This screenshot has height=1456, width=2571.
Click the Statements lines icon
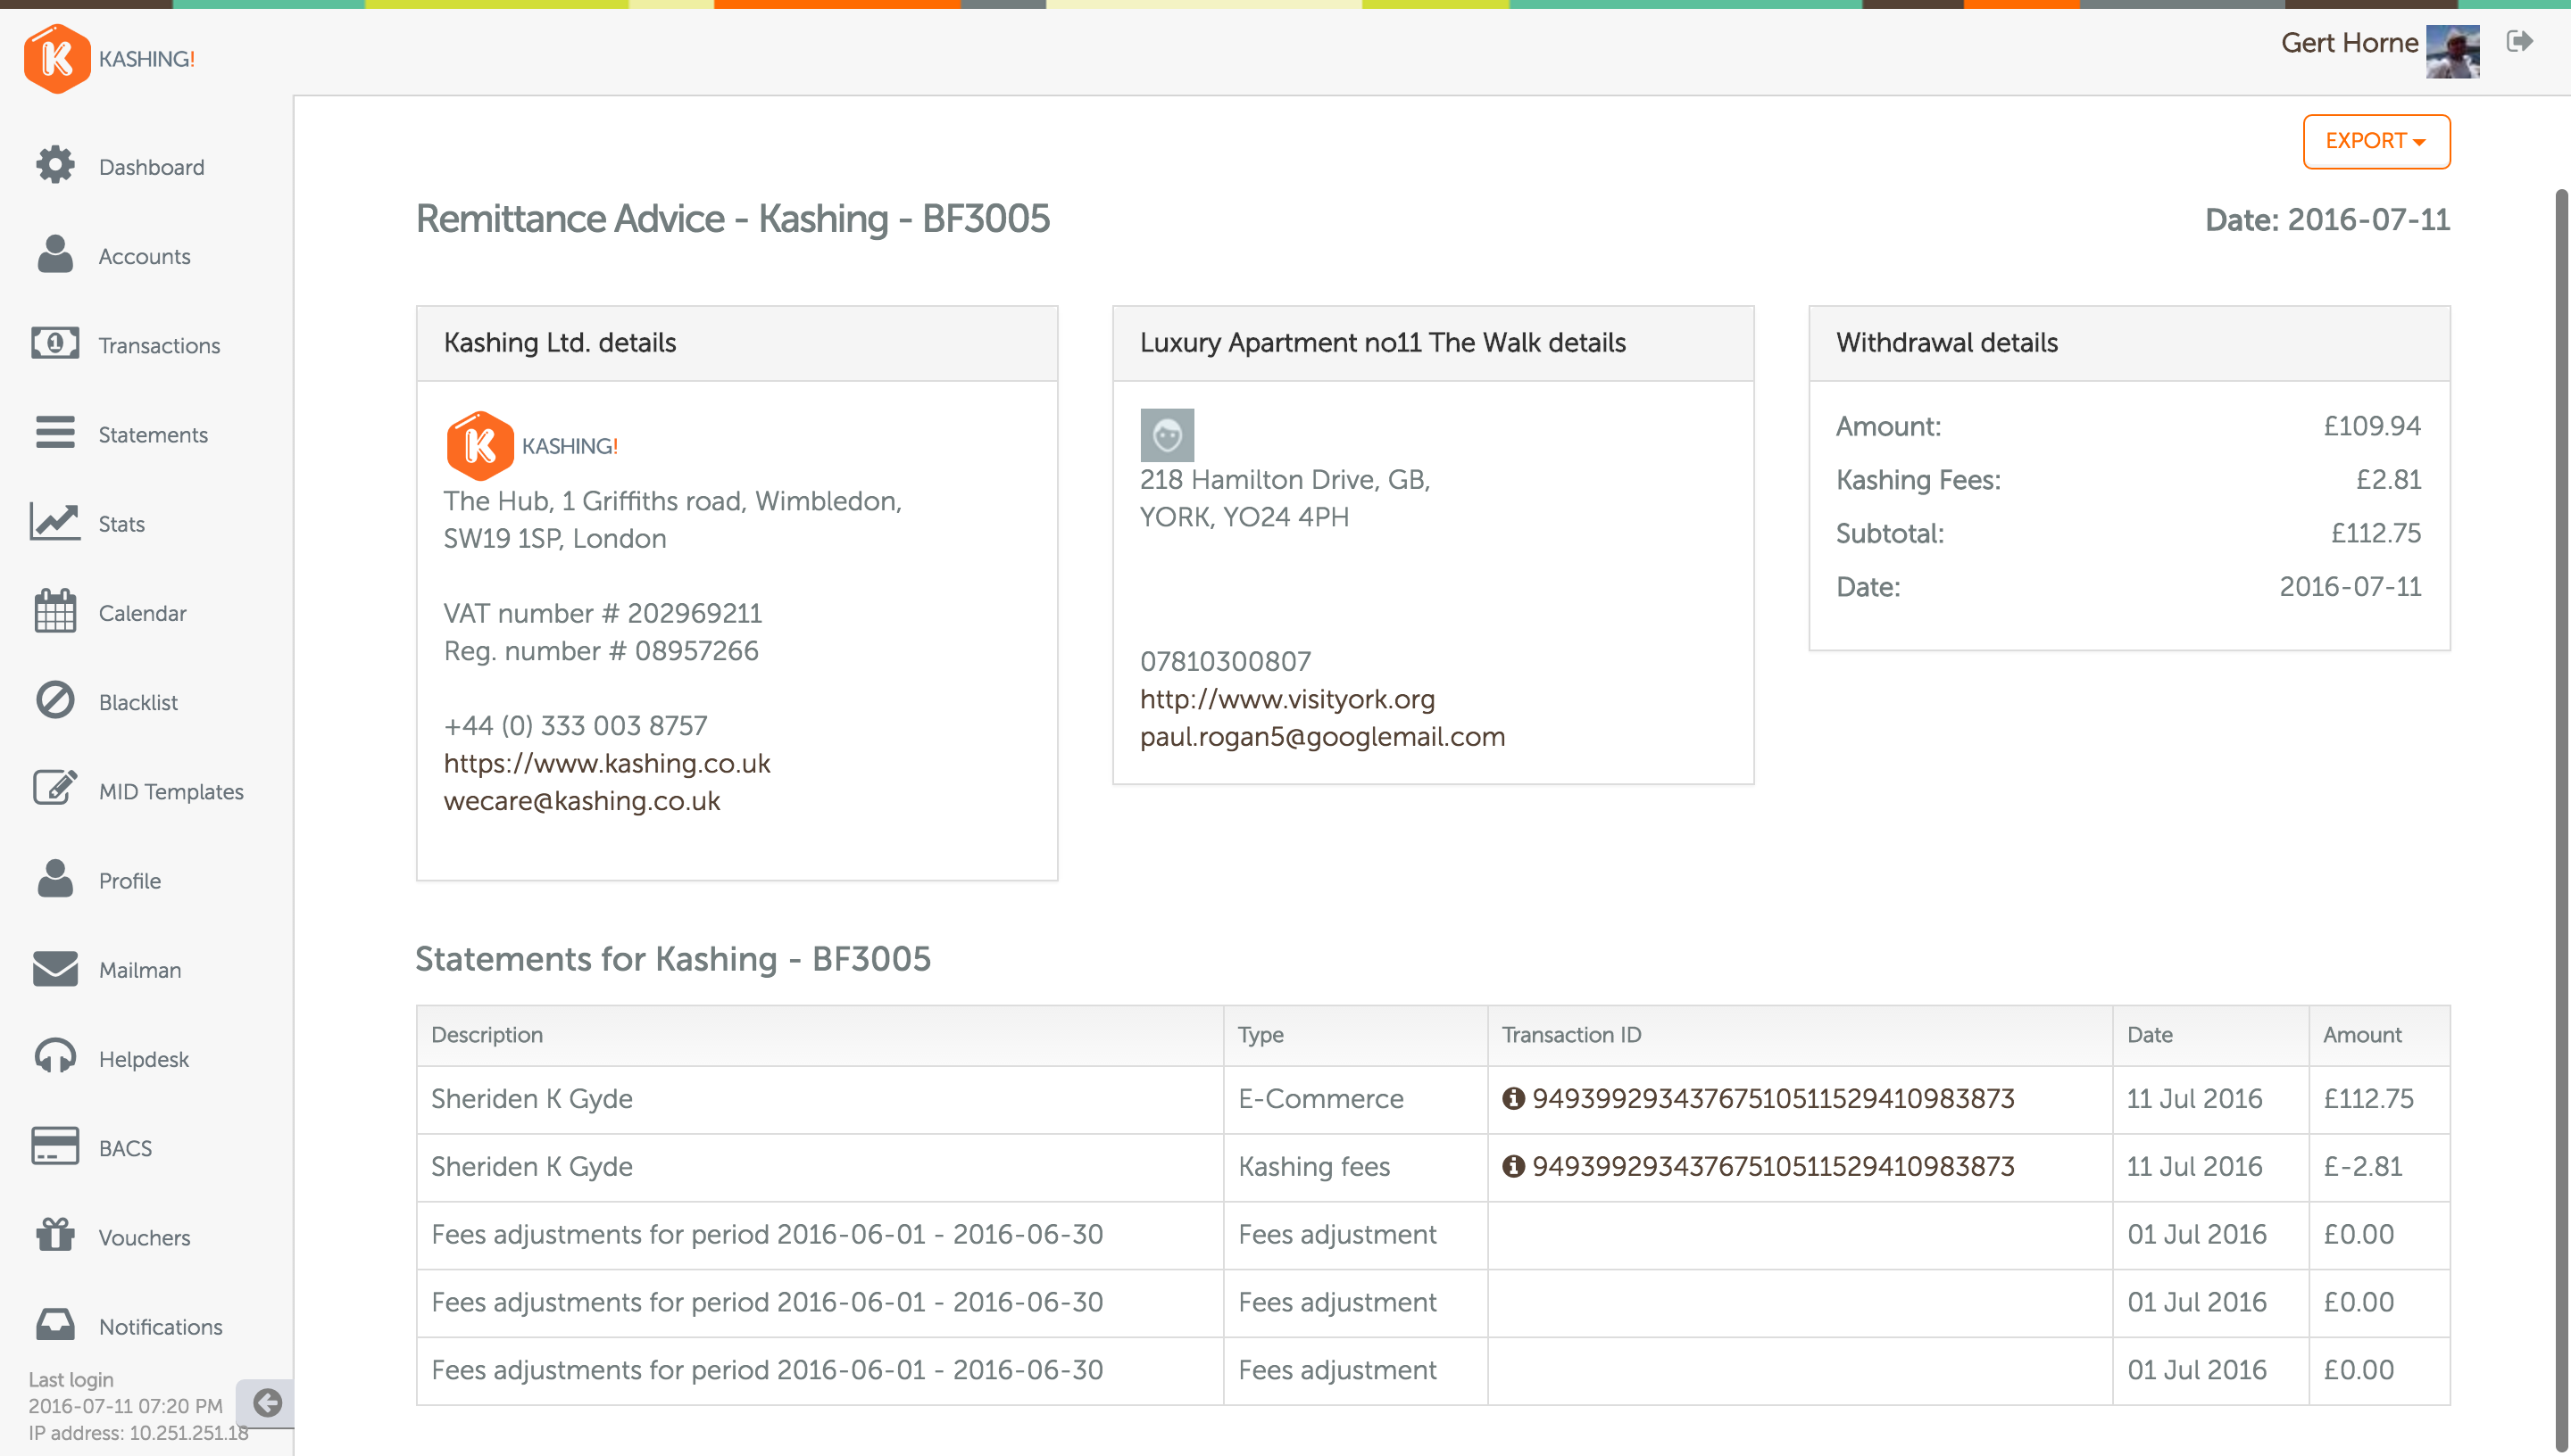pyautogui.click(x=55, y=433)
